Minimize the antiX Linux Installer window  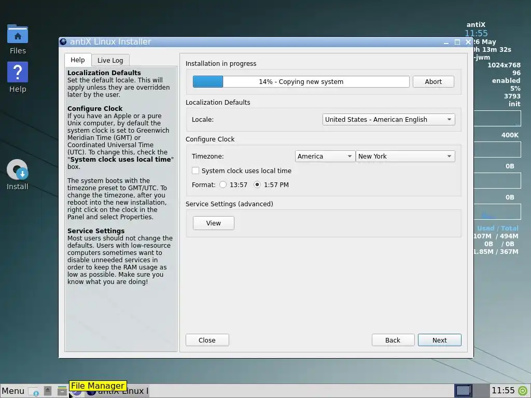(x=446, y=42)
